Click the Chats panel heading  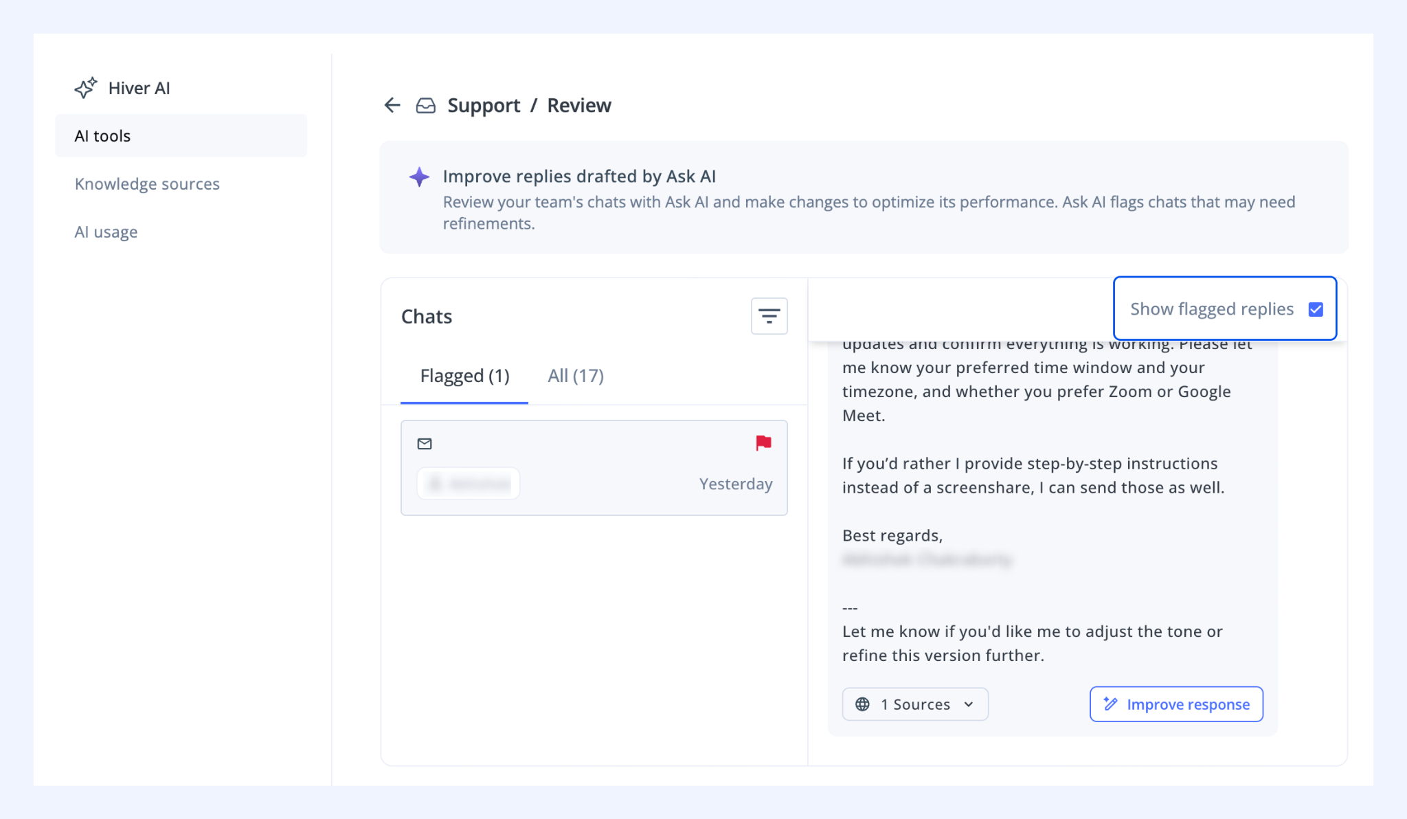tap(427, 316)
